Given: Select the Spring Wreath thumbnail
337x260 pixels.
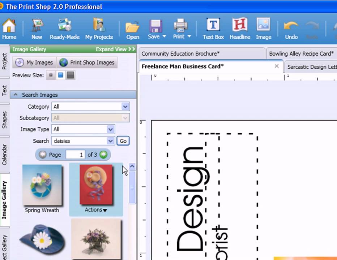Looking at the screenshot, I should 42,185.
